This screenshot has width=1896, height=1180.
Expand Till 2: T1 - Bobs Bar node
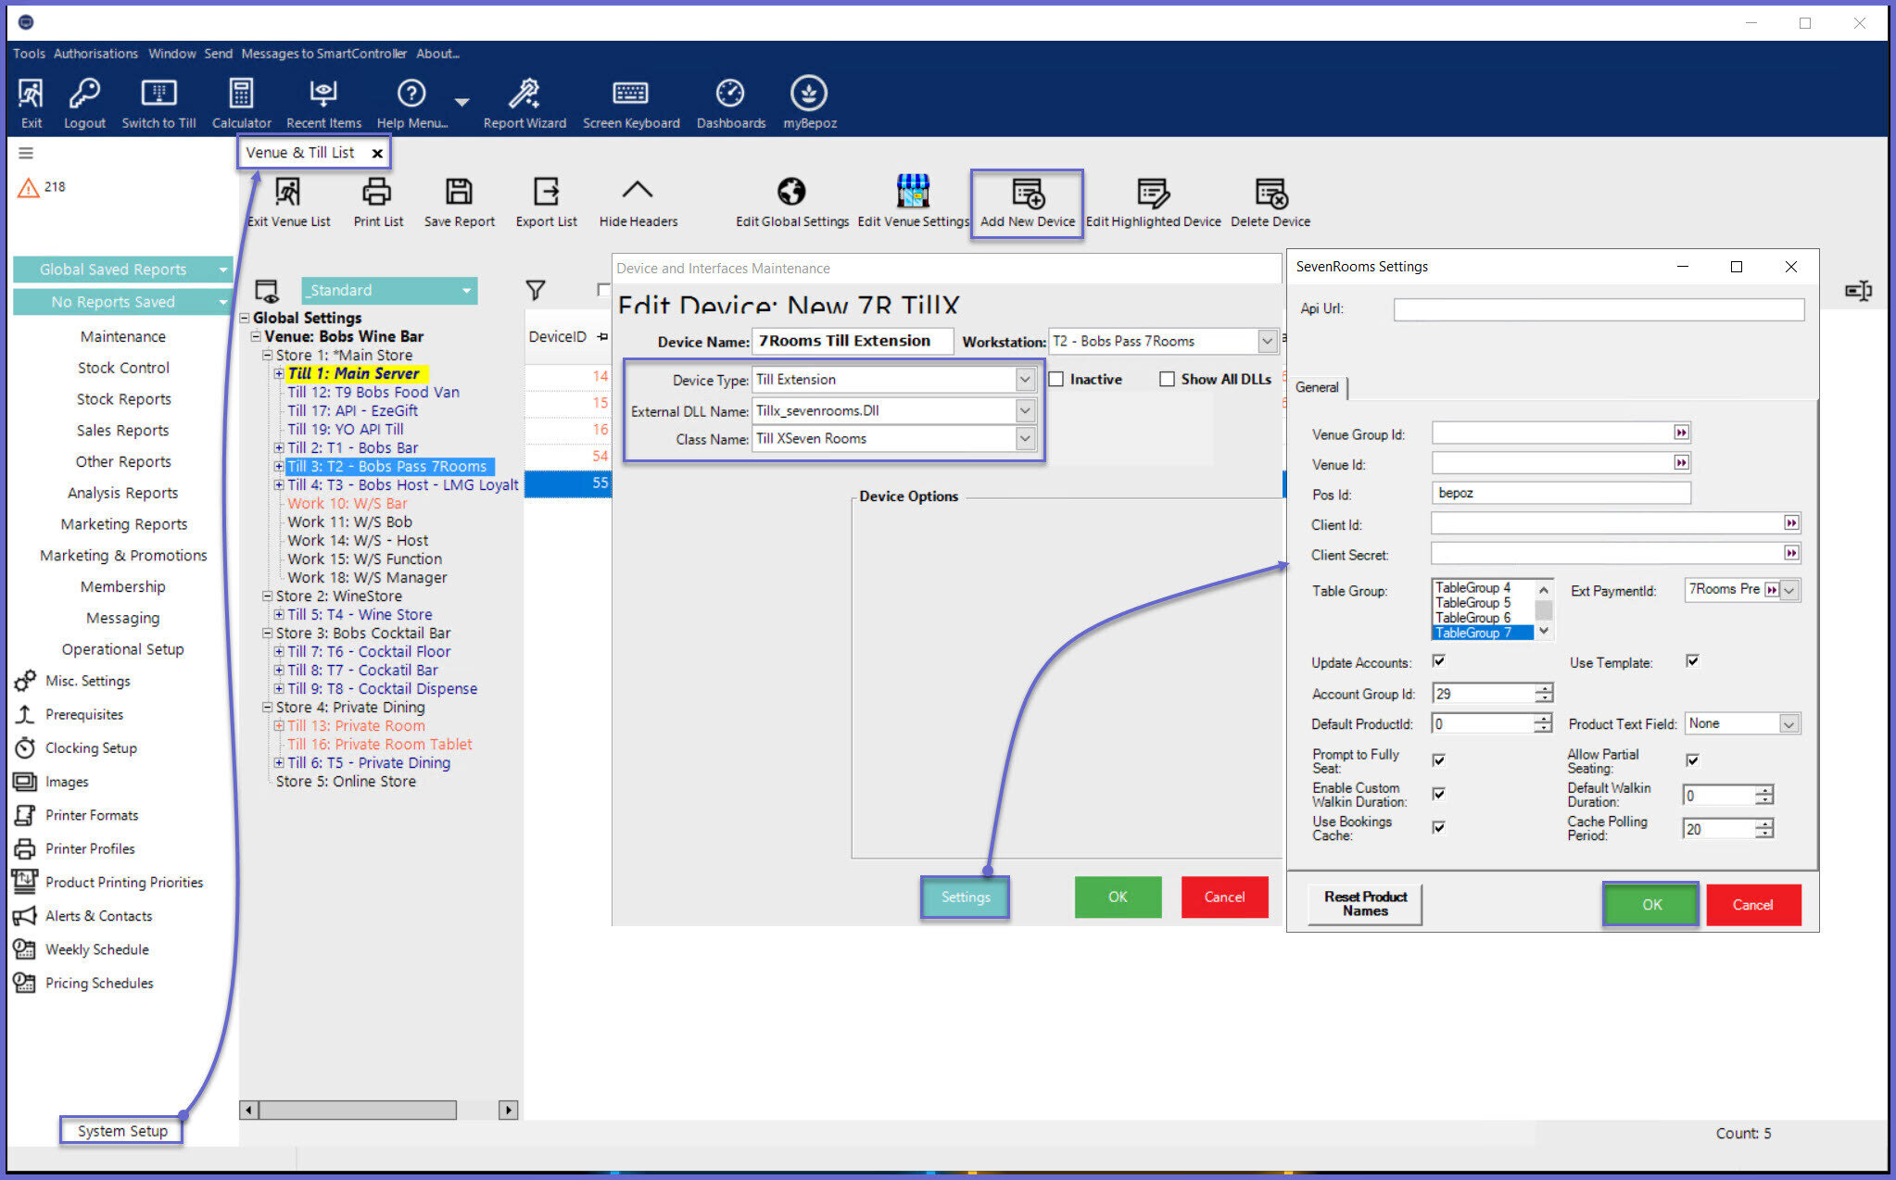click(279, 448)
